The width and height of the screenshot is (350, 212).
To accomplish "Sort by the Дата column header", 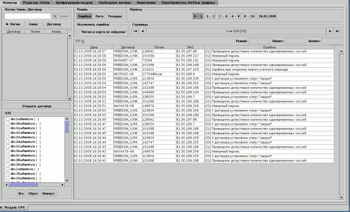I will tap(94, 47).
